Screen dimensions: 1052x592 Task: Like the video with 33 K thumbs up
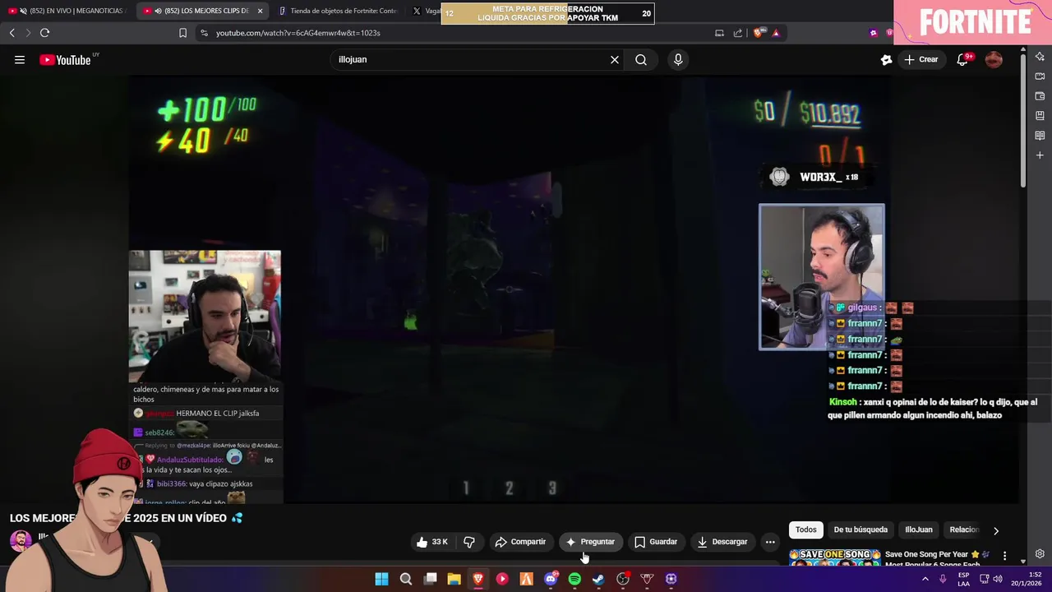tap(432, 542)
